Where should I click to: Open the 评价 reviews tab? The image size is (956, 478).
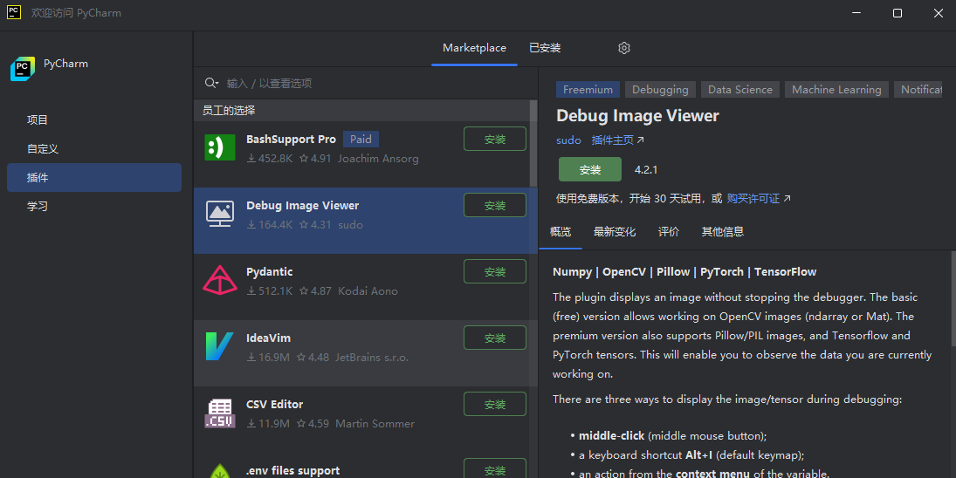669,232
